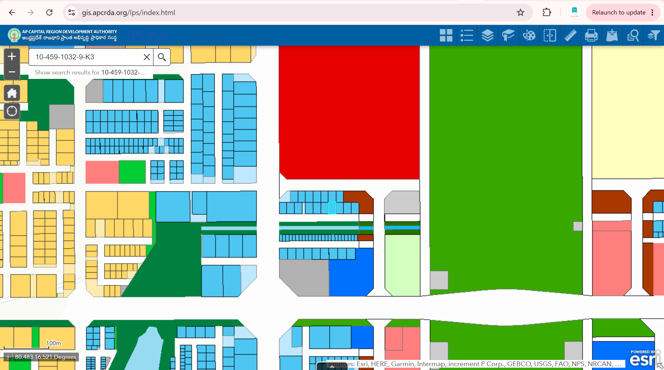
Task: Return to the default map extent
Action: [x=12, y=93]
